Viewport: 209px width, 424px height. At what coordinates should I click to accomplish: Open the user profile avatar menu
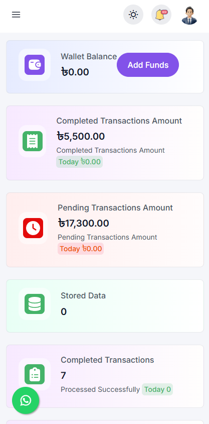click(x=189, y=15)
